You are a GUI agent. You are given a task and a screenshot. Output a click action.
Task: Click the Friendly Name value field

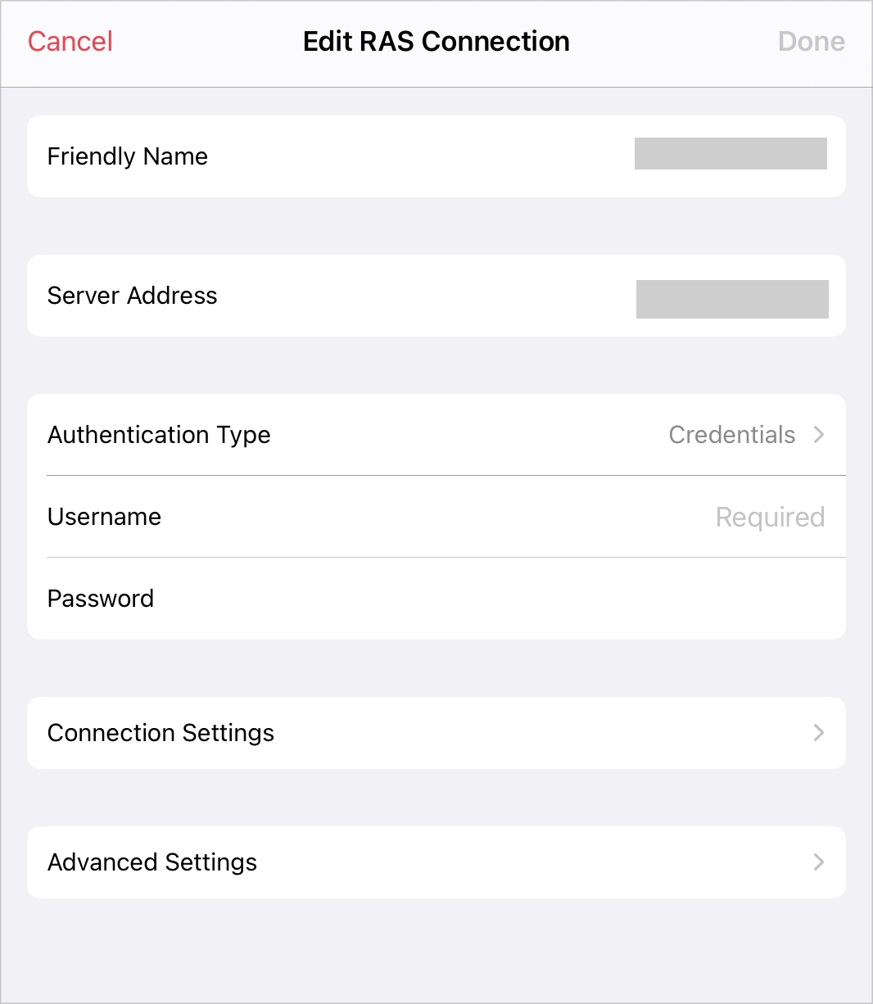pos(730,154)
